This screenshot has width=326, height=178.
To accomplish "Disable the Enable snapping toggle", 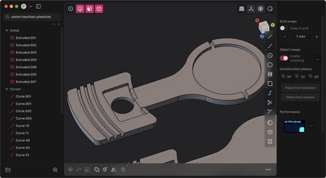I will click(x=284, y=58).
